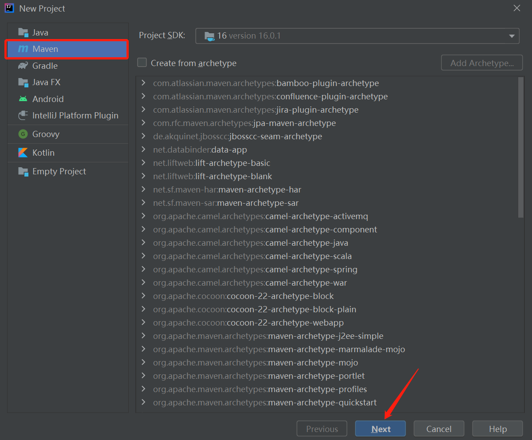Select Java project type label
The image size is (532, 440).
point(40,32)
